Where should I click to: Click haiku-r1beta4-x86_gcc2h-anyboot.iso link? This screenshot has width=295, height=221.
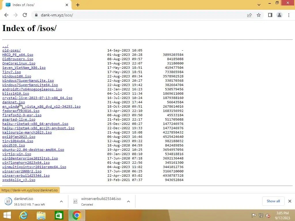pyautogui.click(x=38, y=128)
